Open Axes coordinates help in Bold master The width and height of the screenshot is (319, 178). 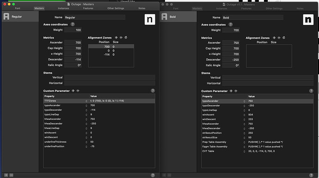pos(231,24)
